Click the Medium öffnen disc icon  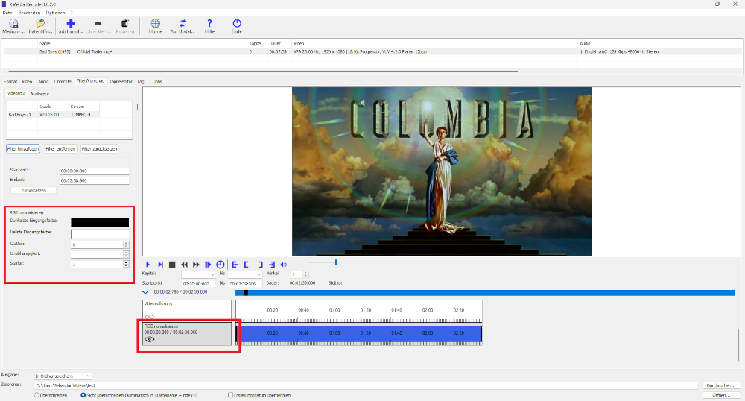[x=13, y=25]
